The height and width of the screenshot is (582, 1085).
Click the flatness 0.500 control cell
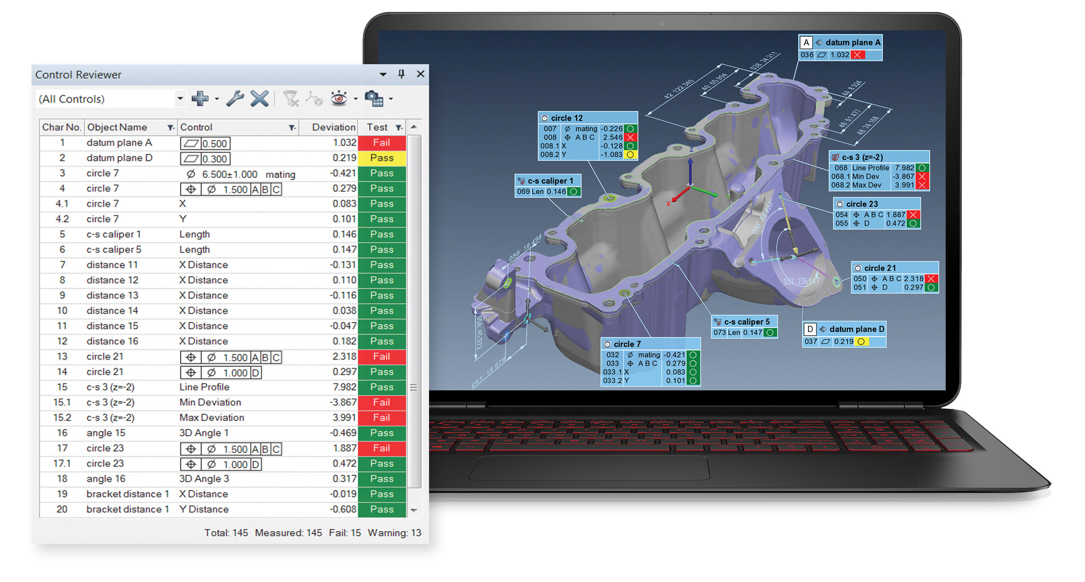tap(205, 144)
